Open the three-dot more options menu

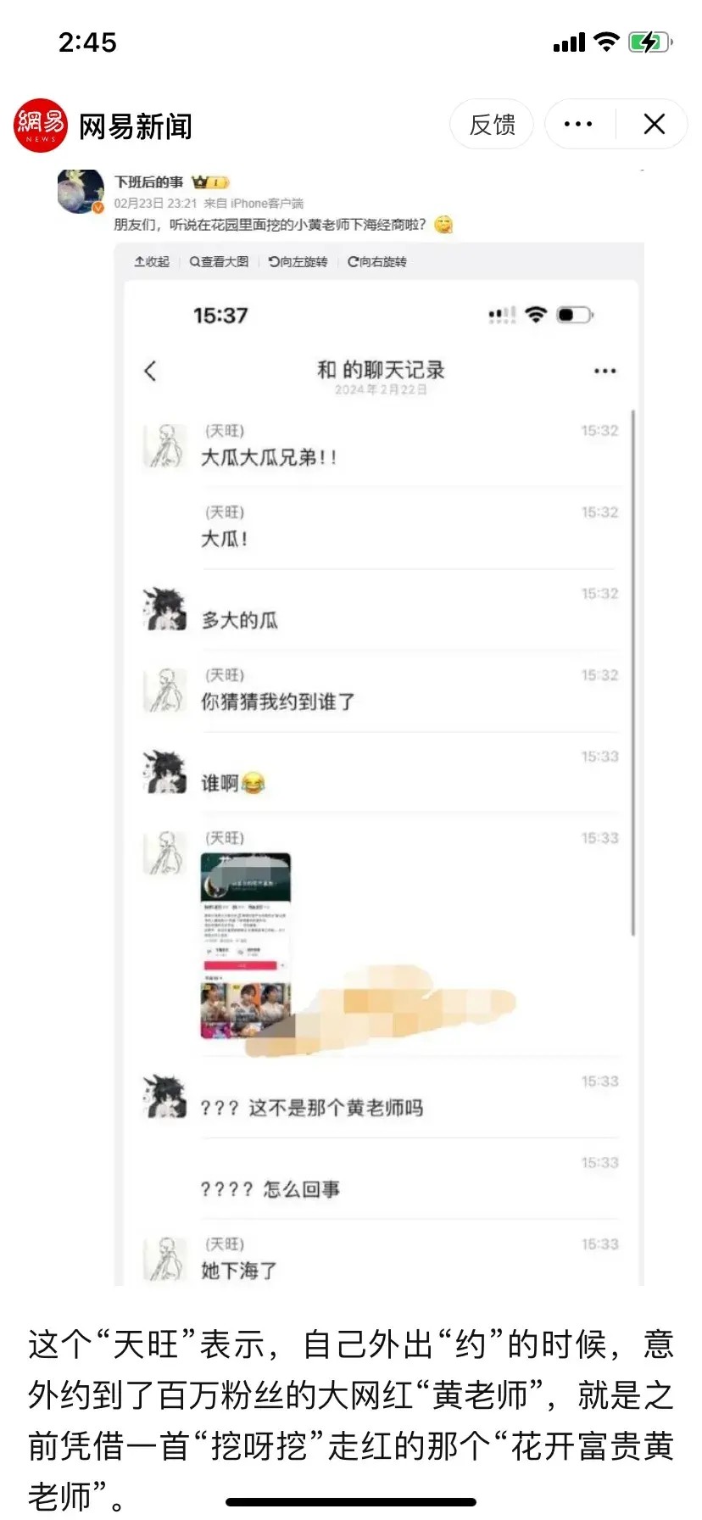(578, 125)
